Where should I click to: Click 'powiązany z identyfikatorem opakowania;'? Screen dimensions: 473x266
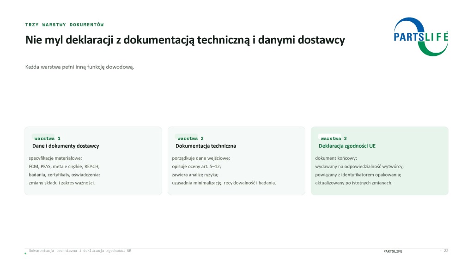point(358,175)
